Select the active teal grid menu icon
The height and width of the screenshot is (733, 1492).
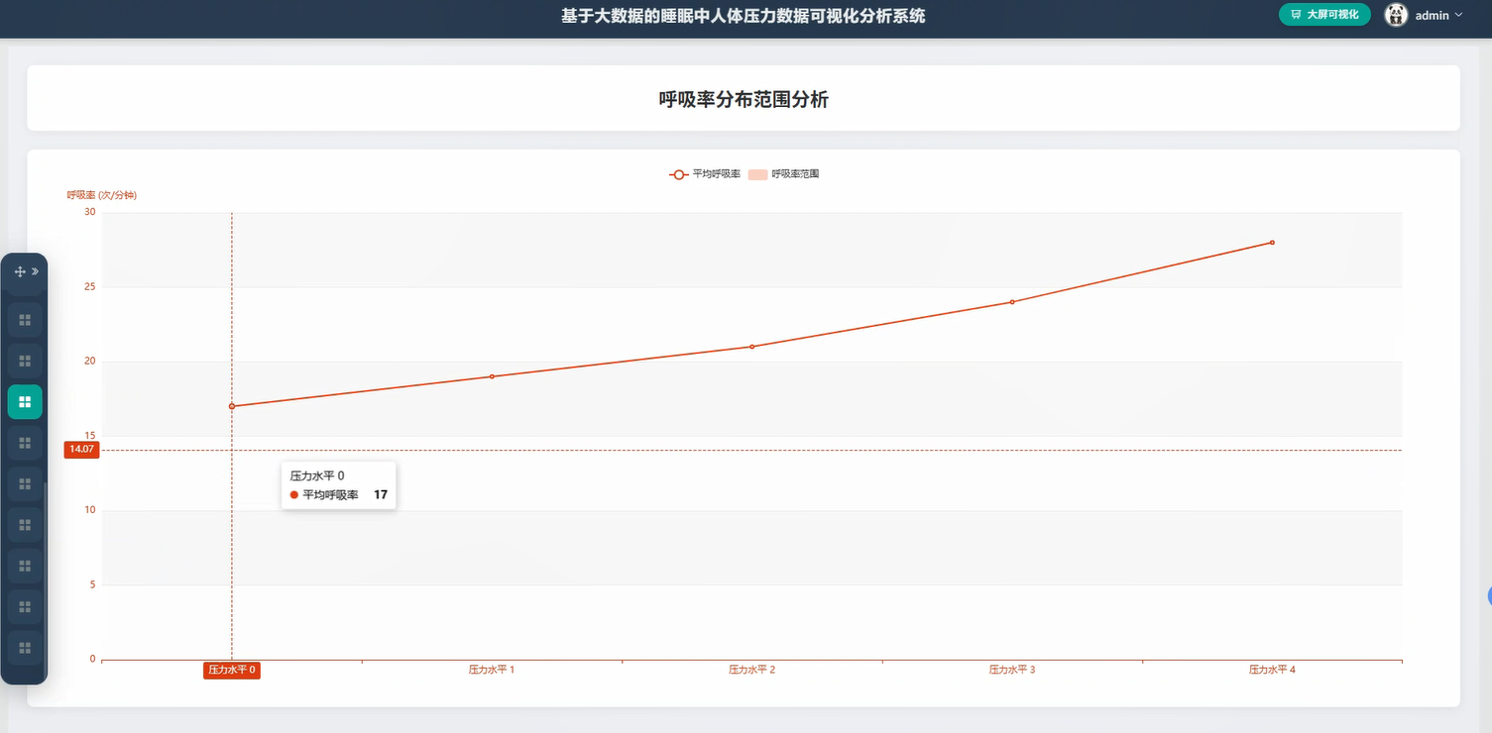coord(25,401)
